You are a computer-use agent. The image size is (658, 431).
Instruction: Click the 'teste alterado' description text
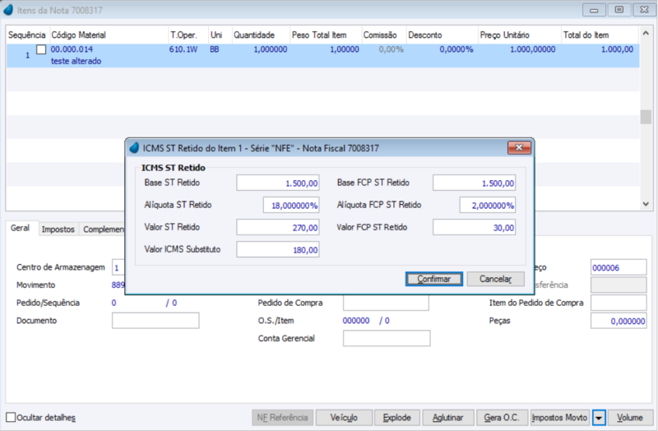pos(76,61)
